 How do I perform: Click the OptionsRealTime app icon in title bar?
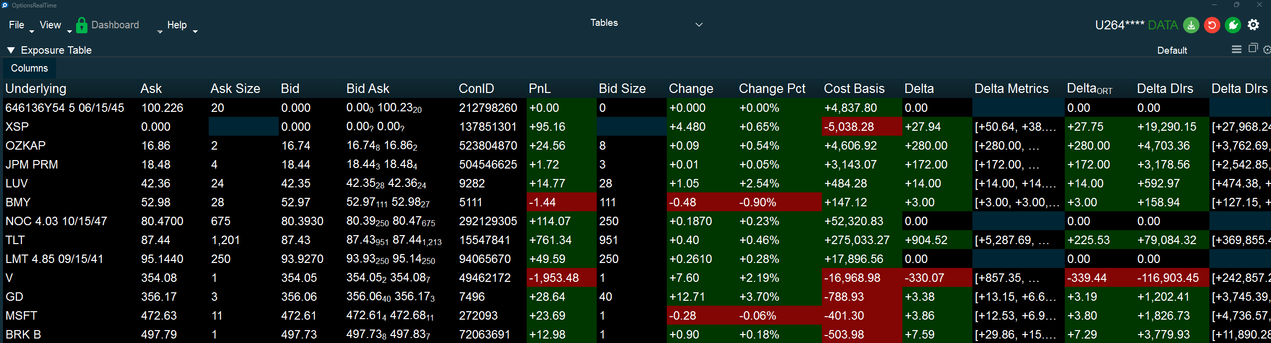(5, 5)
